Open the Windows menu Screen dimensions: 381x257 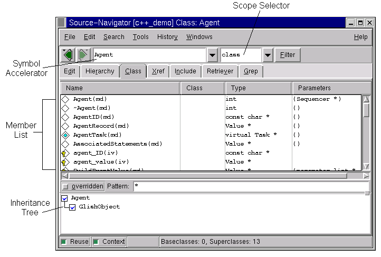point(199,37)
